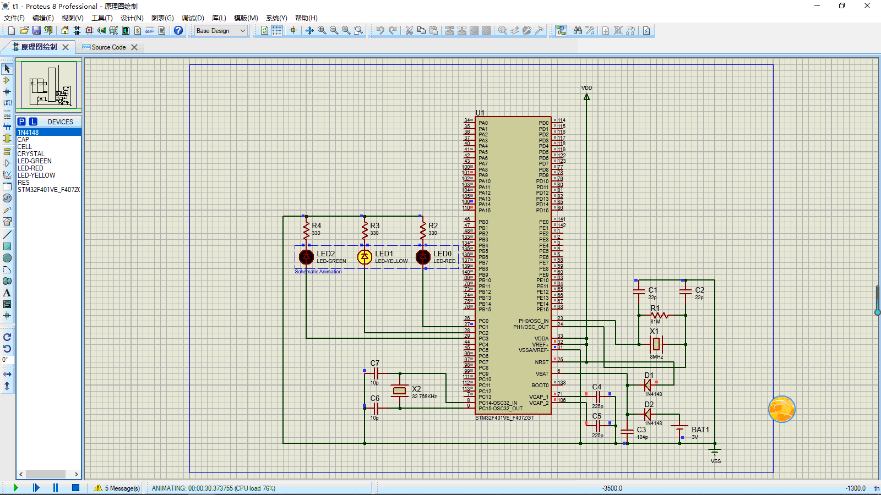Click the devices list scroll right arrow
Screen dimensions: 881x495
[x=77, y=474]
